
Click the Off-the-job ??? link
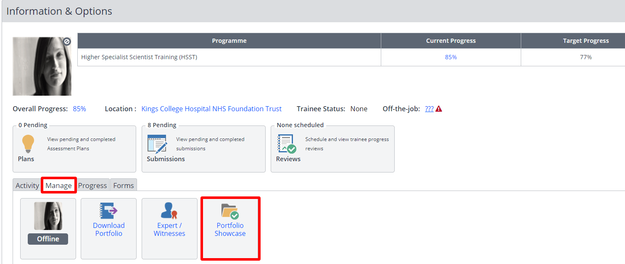[x=429, y=109]
